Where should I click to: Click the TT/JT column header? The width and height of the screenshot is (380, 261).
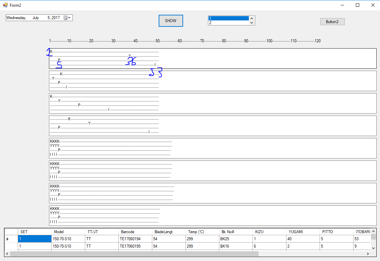tap(102, 232)
